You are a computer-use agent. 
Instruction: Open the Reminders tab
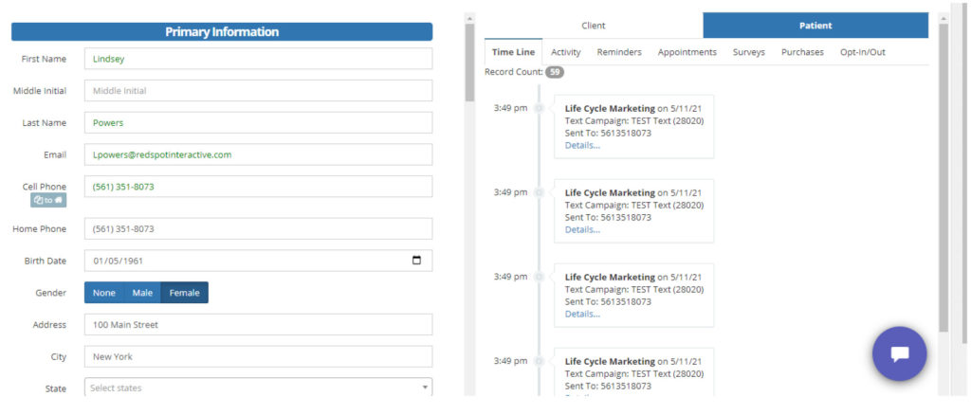tap(619, 52)
